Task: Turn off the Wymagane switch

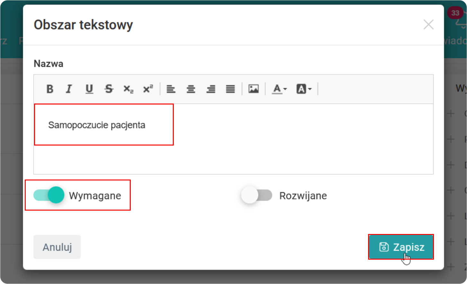Action: click(x=48, y=195)
